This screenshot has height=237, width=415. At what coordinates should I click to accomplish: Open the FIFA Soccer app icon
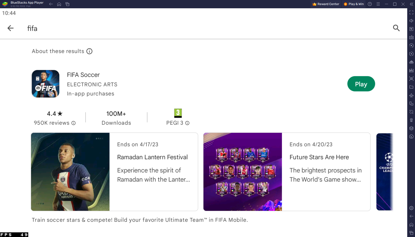click(x=46, y=84)
